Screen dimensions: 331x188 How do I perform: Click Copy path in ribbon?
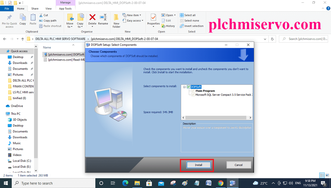[48, 21]
